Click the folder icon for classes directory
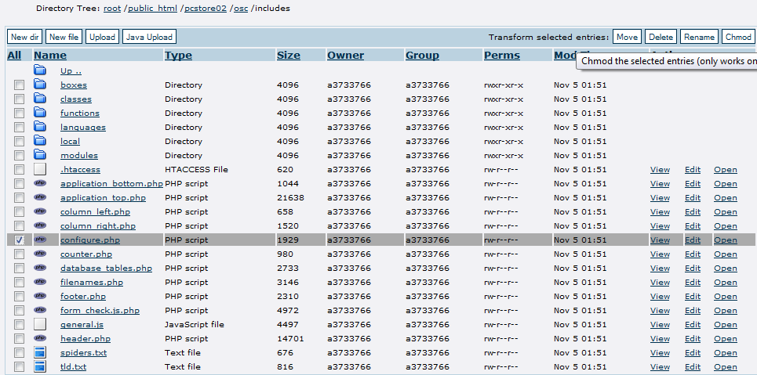This screenshot has width=757, height=375. [x=39, y=99]
